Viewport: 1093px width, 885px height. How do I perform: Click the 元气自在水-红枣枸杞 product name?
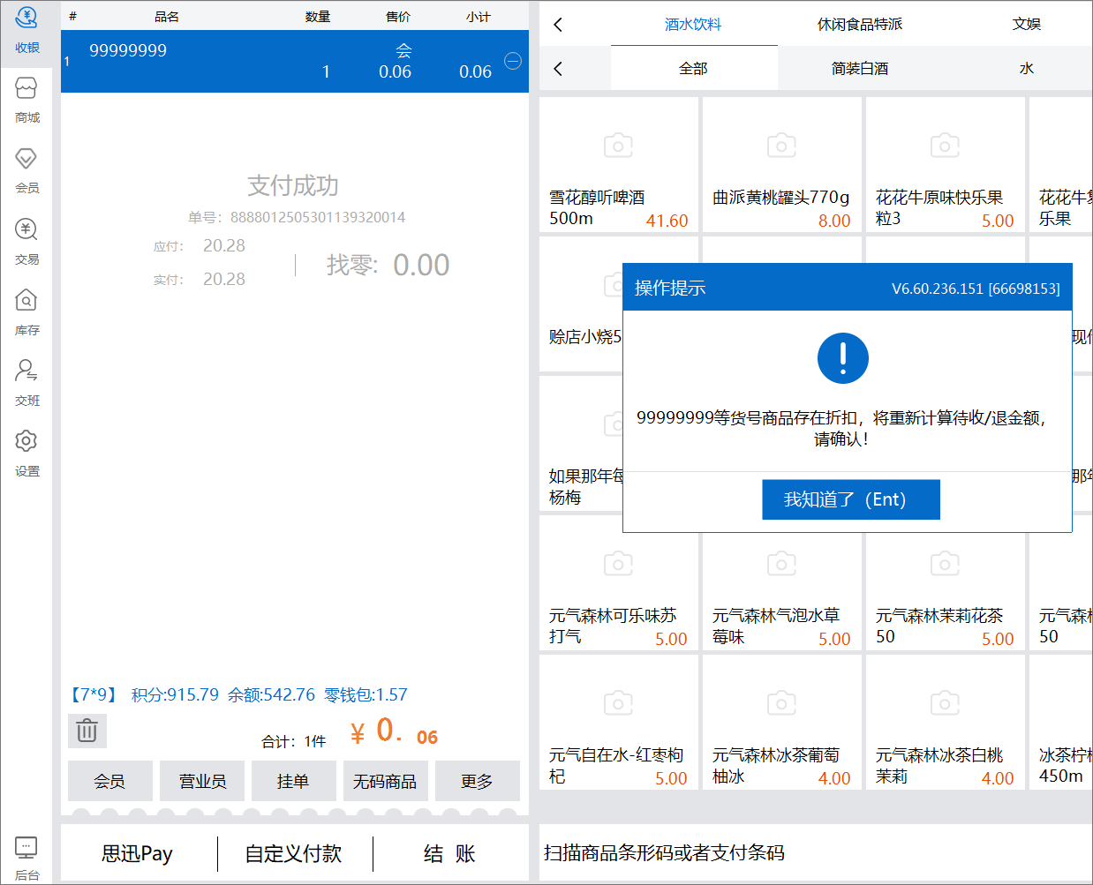coord(616,765)
